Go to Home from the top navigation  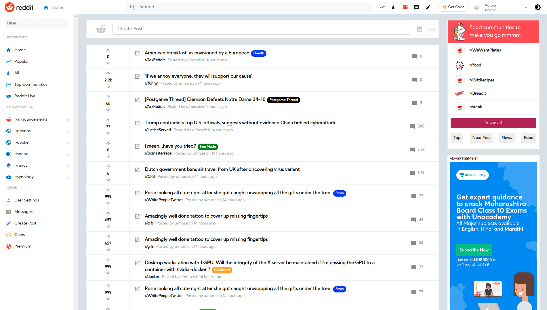pyautogui.click(x=53, y=7)
